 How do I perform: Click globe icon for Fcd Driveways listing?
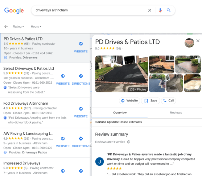point(81,109)
